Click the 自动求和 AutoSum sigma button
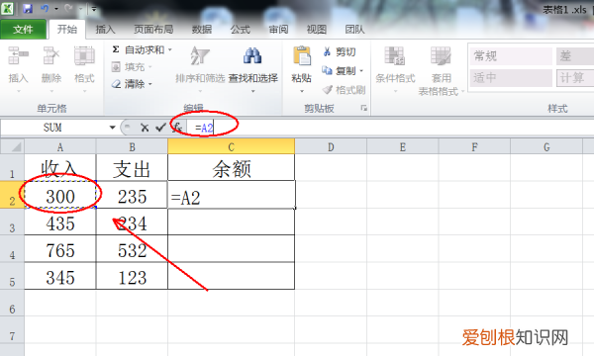Screen dimensions: 594x356 [139, 49]
